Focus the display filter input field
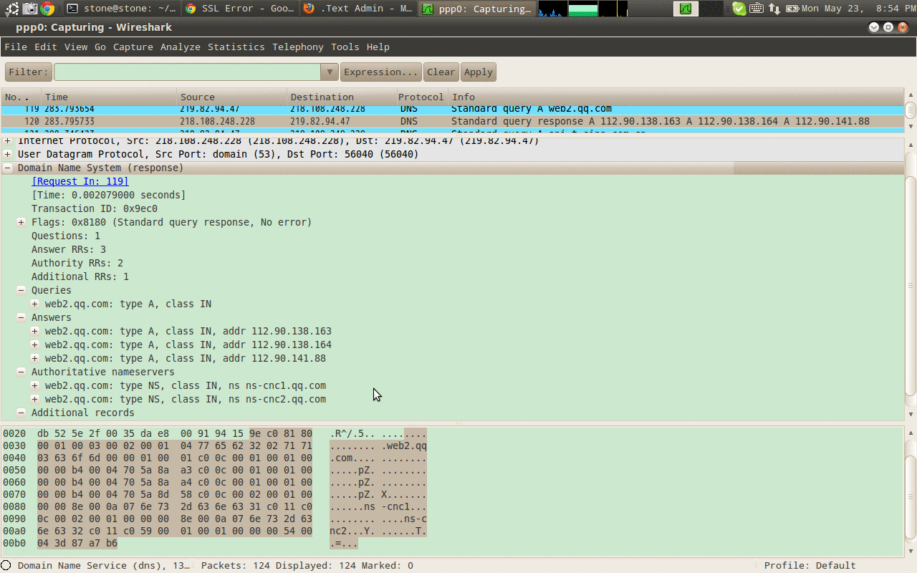The image size is (917, 573). 187,72
